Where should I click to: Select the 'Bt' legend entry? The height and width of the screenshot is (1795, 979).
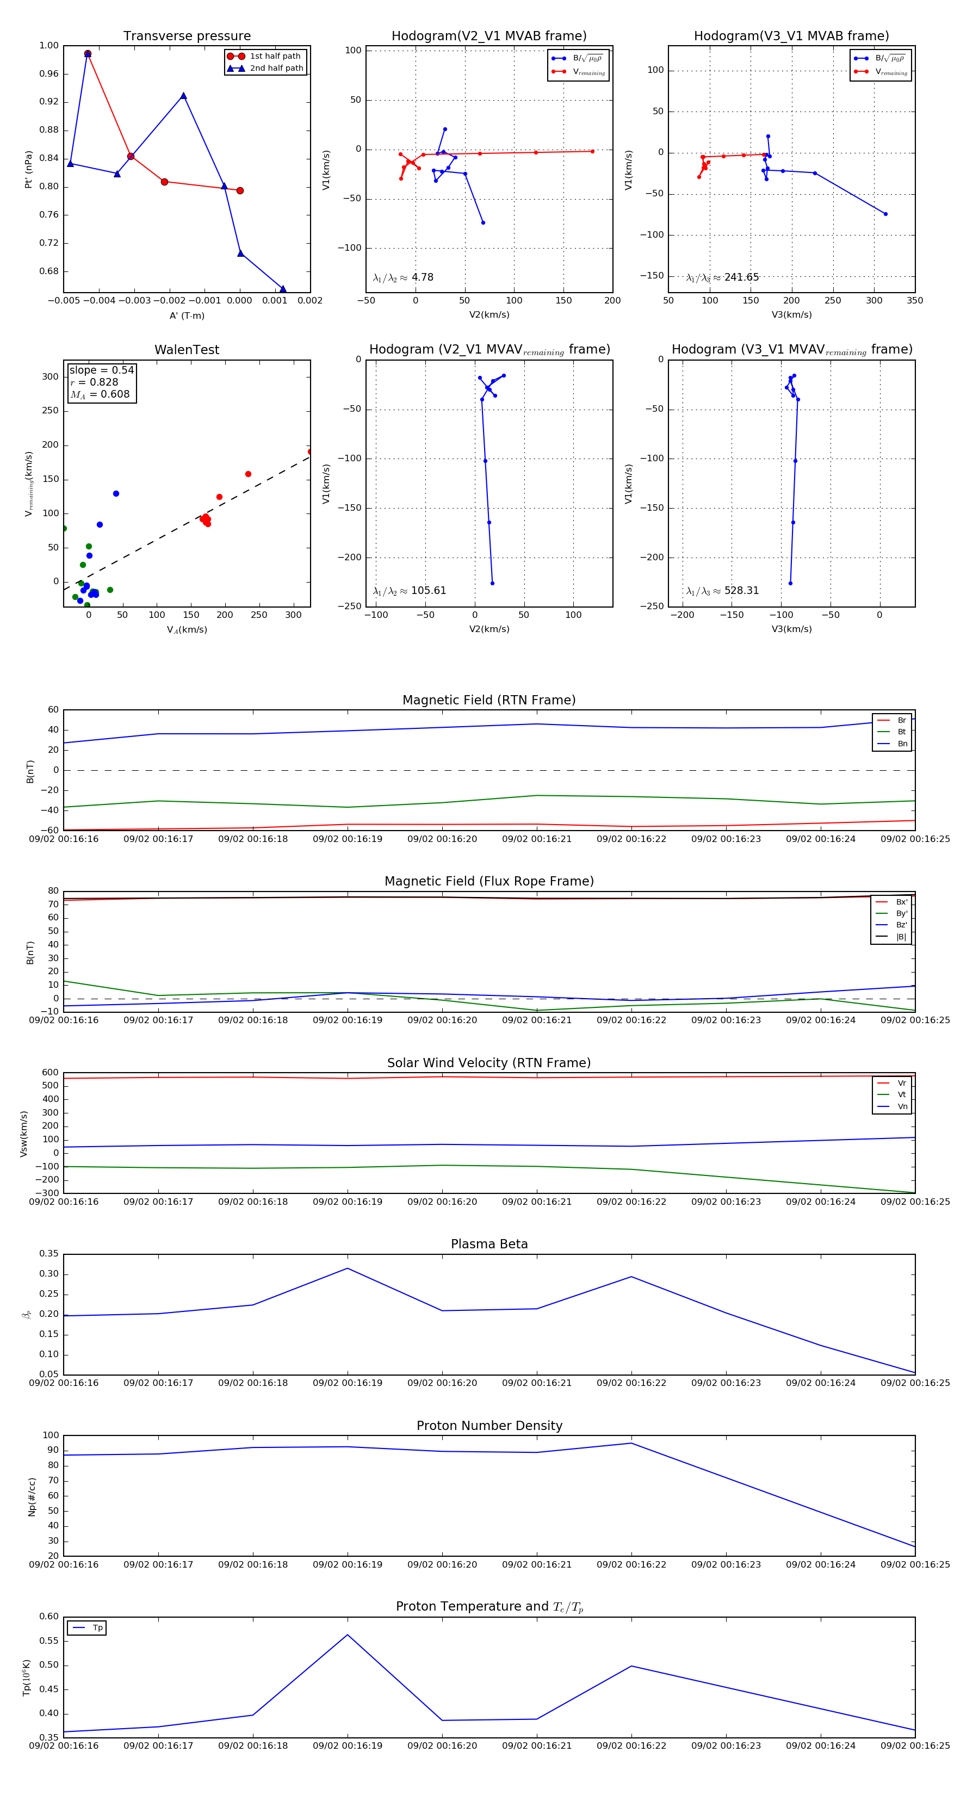point(892,732)
